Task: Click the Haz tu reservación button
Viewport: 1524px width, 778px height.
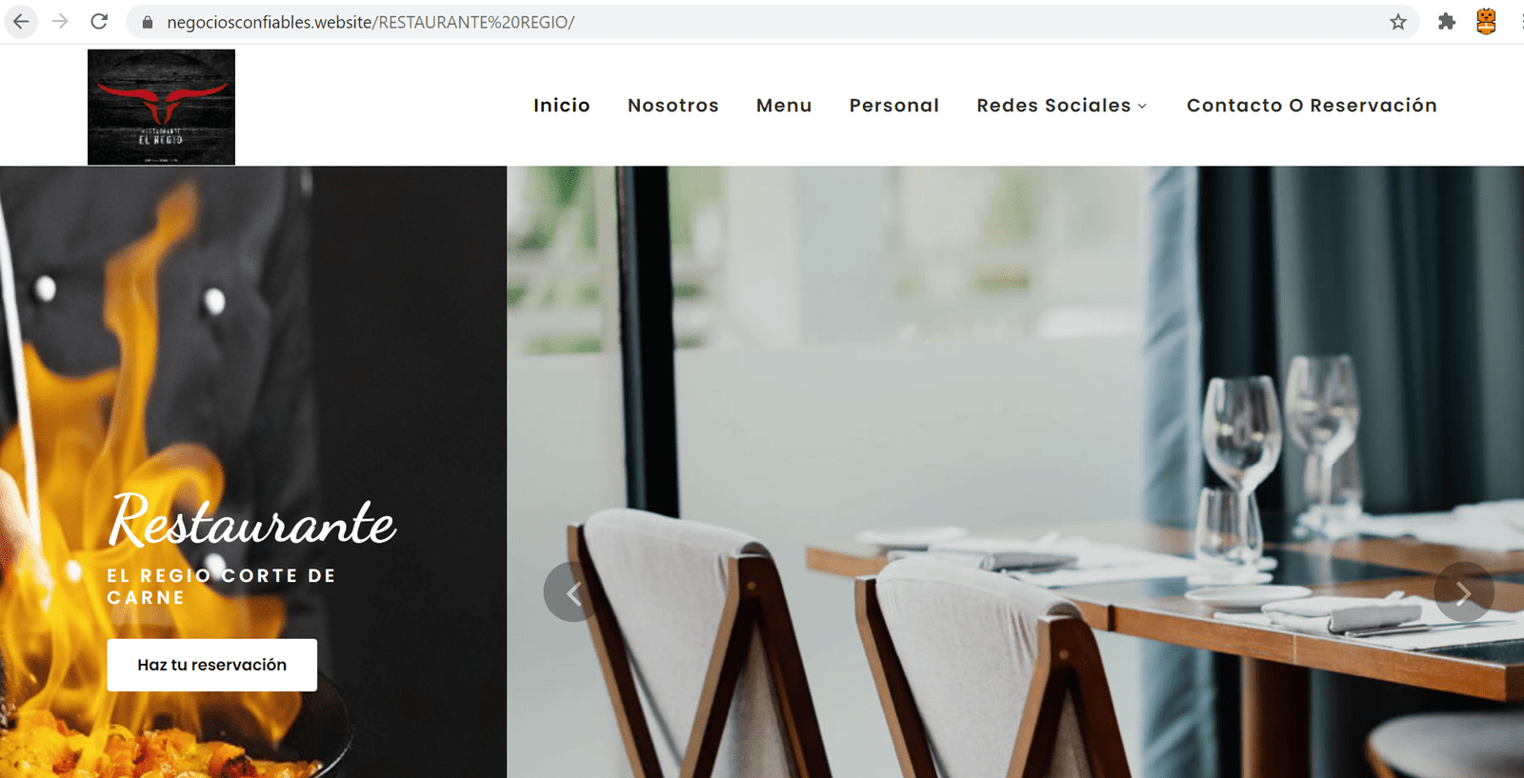Action: tap(211, 665)
